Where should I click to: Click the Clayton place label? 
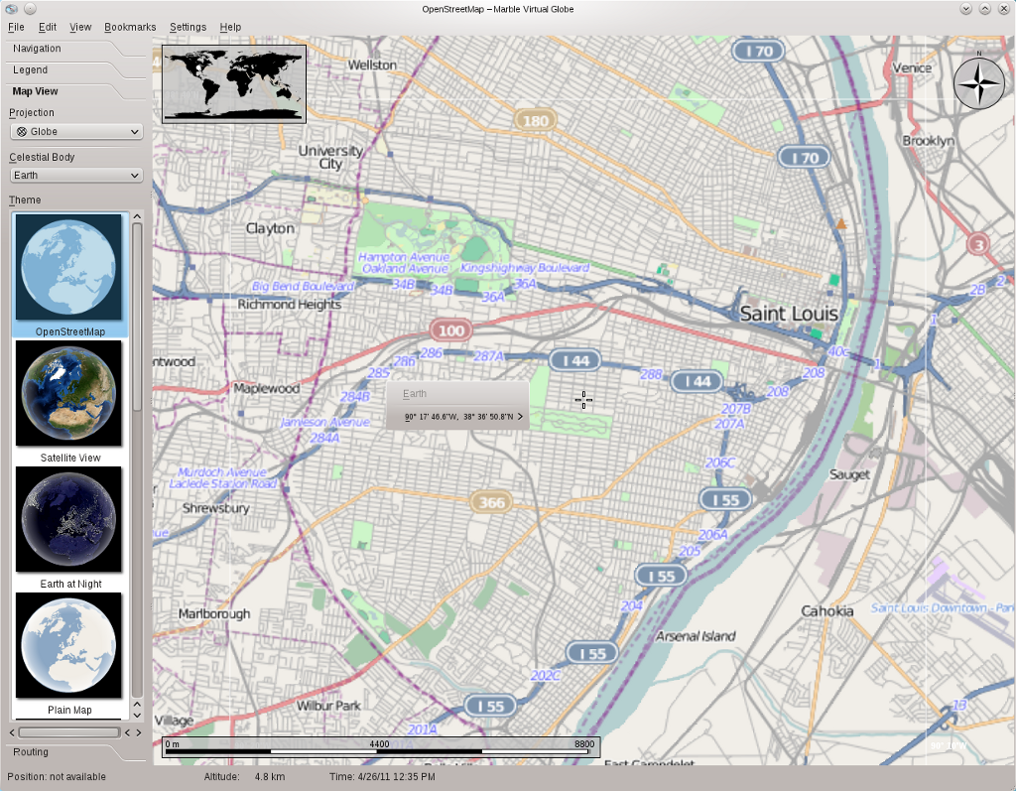(270, 228)
